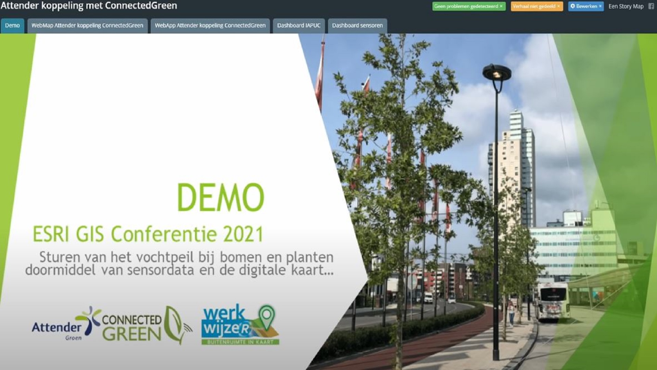The image size is (657, 370).
Task: Close the Bewerken badge with the x
Action: coord(600,6)
